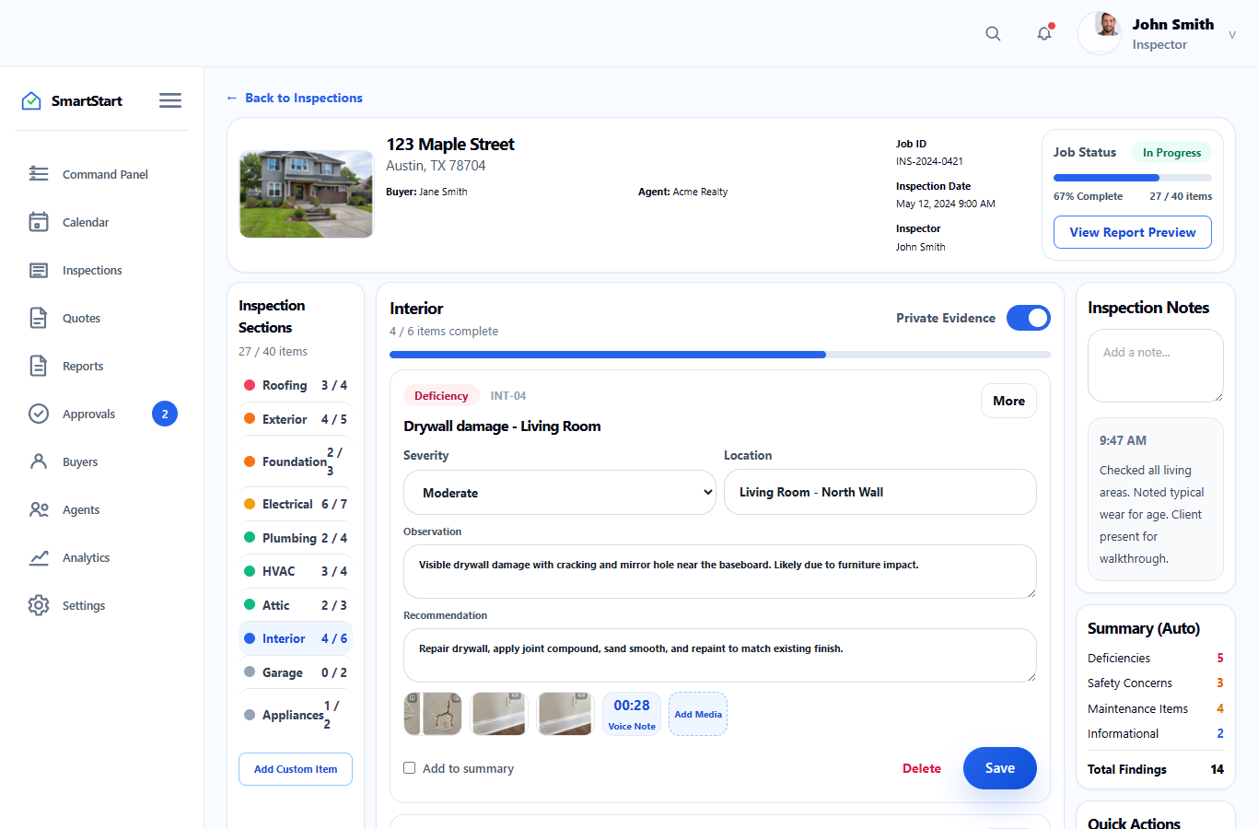The image size is (1258, 829).
Task: Click John Smith's profile avatar
Action: tap(1100, 33)
